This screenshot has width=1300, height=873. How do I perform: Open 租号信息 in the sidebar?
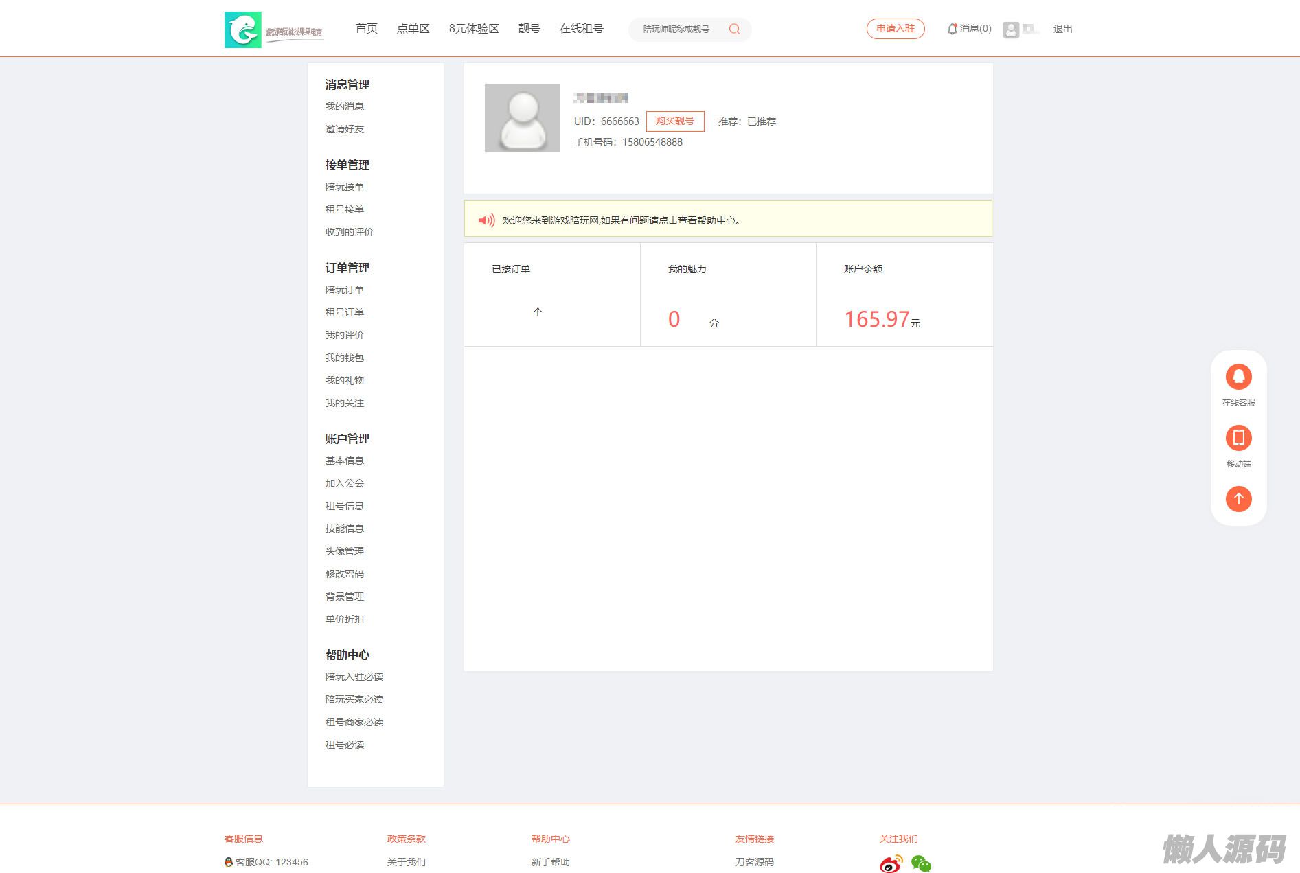coord(345,506)
